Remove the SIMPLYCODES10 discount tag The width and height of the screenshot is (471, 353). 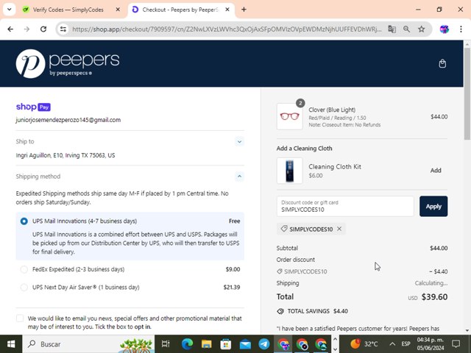pyautogui.click(x=339, y=229)
